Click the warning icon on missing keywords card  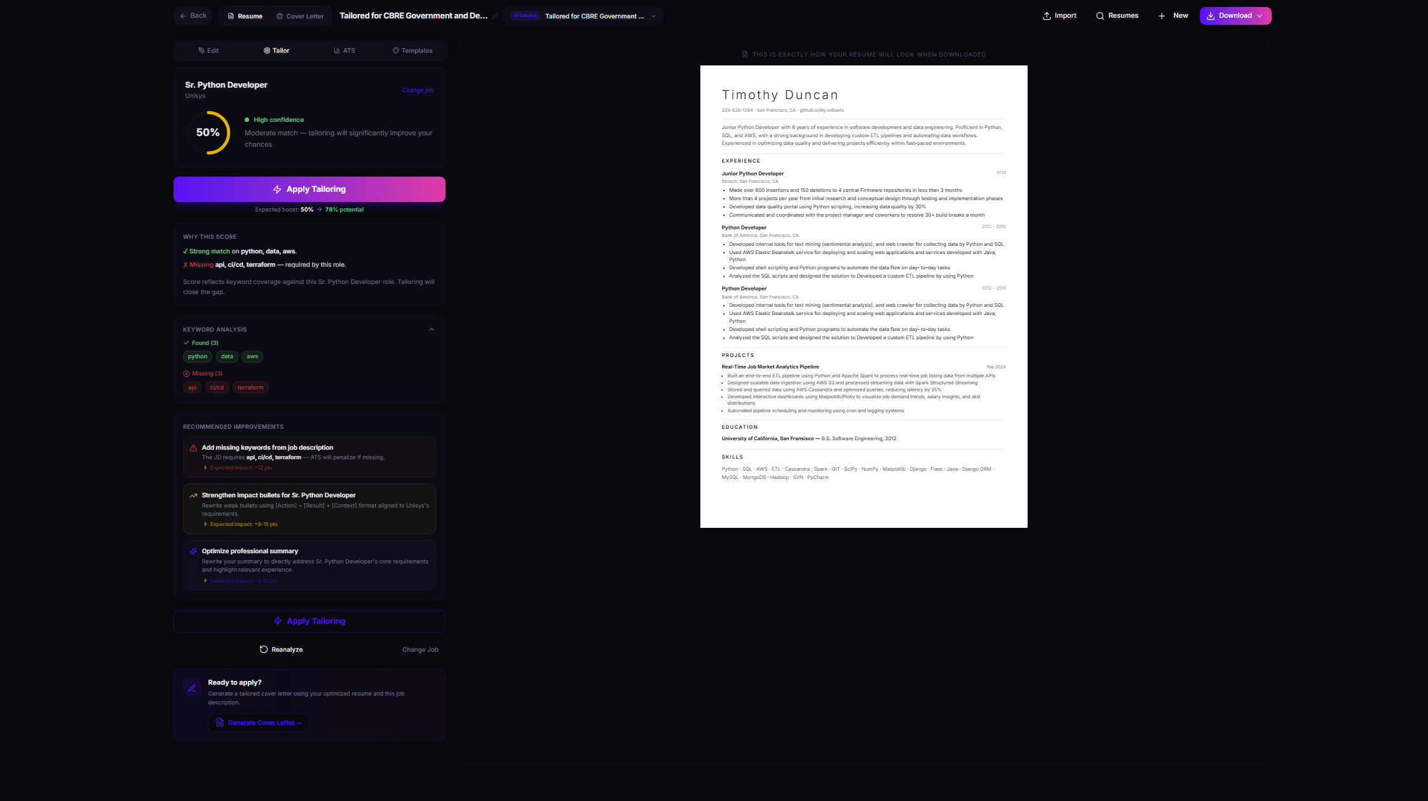[x=193, y=448]
